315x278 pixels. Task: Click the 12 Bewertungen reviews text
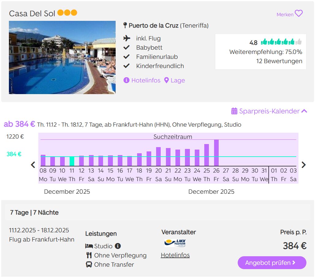click(x=279, y=61)
